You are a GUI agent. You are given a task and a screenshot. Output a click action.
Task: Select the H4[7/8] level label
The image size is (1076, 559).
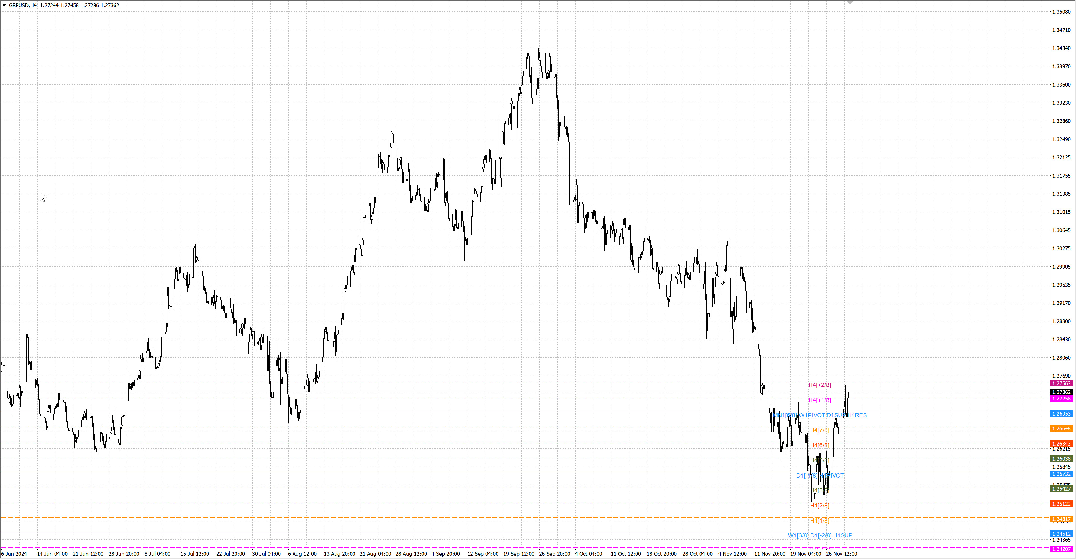(820, 430)
